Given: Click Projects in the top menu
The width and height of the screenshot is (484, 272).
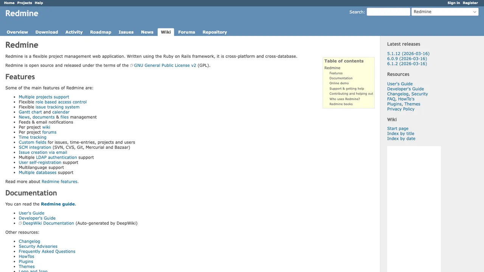Looking at the screenshot, I should 25,3.
